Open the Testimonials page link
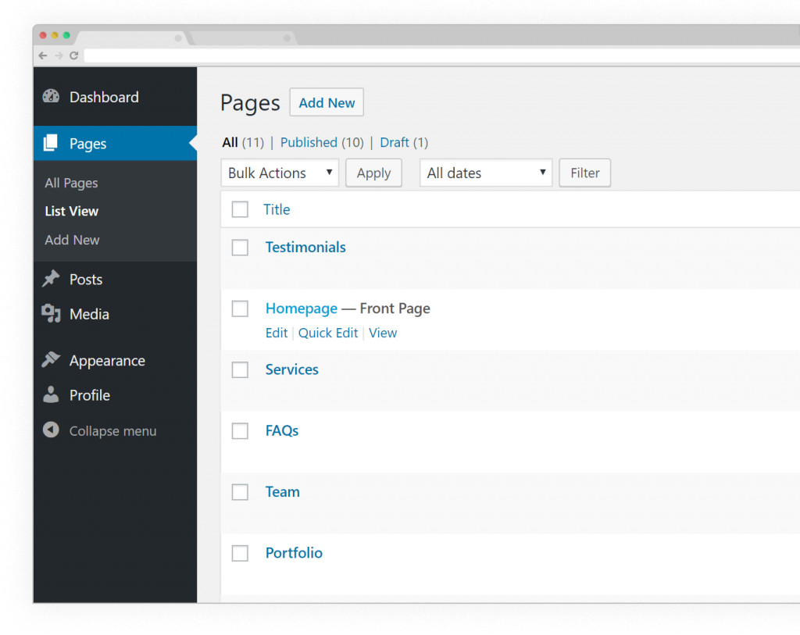The width and height of the screenshot is (800, 635). point(305,248)
